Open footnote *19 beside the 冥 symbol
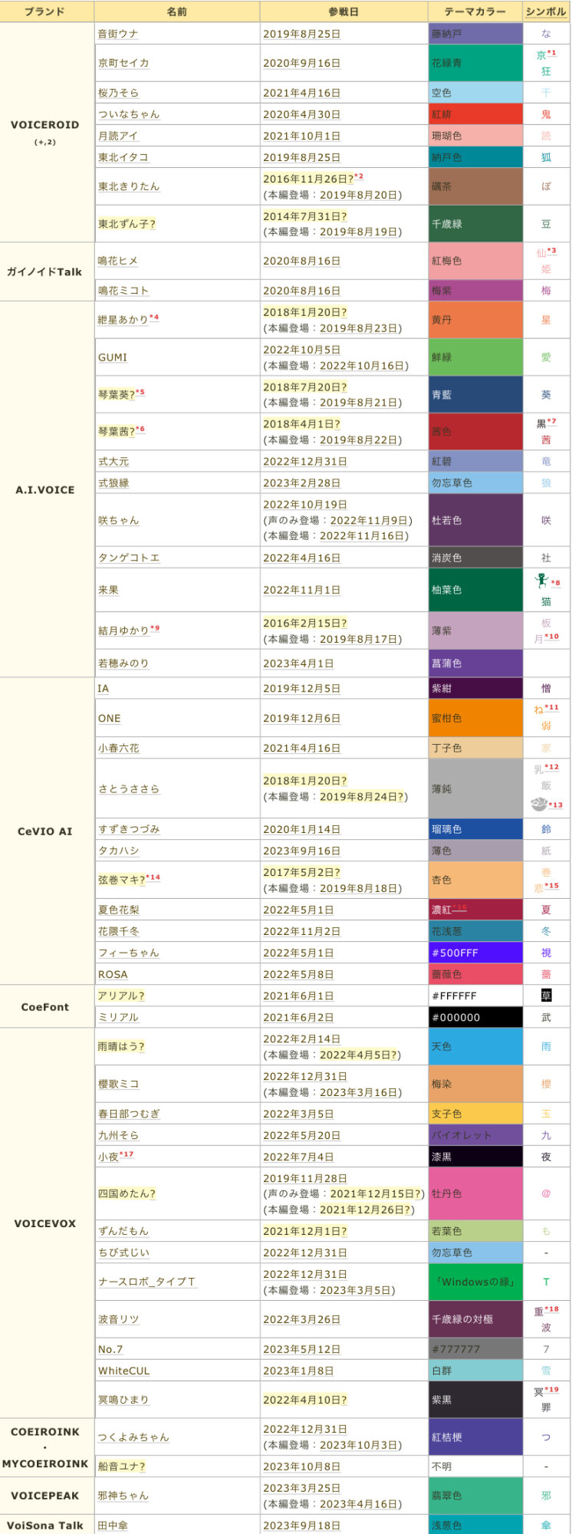 pos(551,1389)
